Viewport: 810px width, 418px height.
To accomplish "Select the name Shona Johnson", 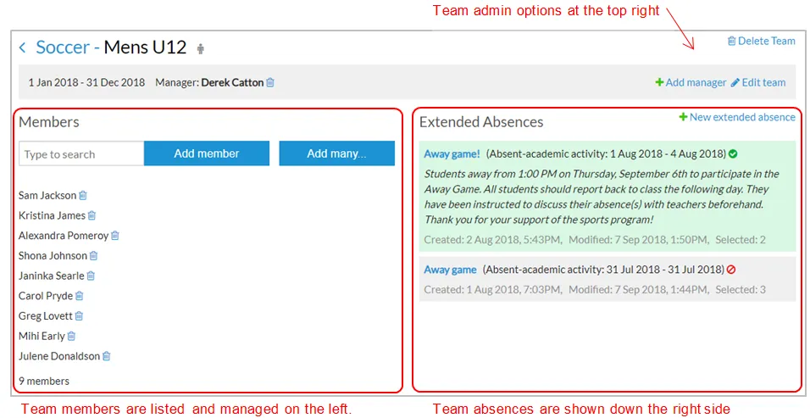I will tap(53, 256).
